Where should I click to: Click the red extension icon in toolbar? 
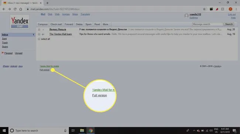click(217, 9)
